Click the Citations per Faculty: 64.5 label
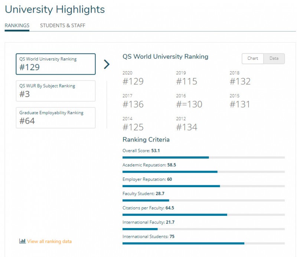 coord(148,208)
